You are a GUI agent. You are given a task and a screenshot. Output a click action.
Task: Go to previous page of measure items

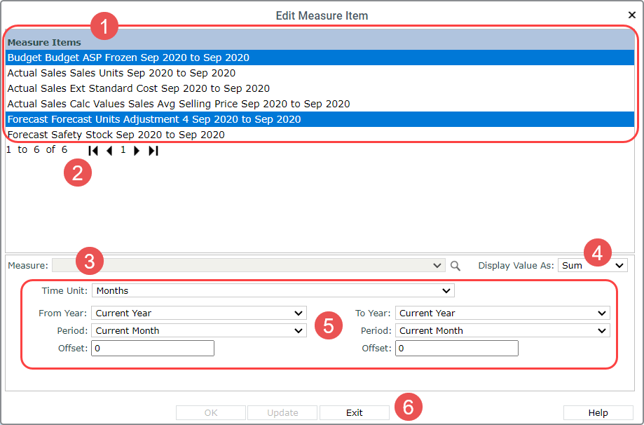(109, 151)
